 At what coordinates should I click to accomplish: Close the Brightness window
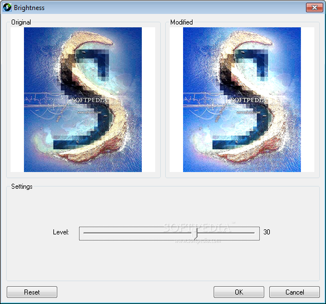click(x=314, y=8)
